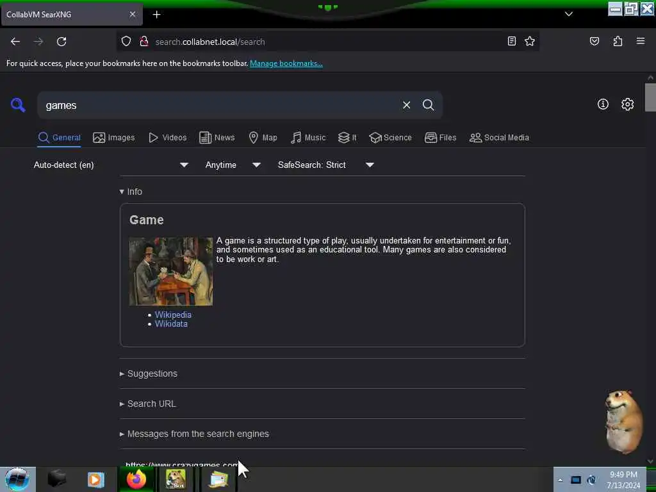Switch to the Files search tab

[x=440, y=138]
